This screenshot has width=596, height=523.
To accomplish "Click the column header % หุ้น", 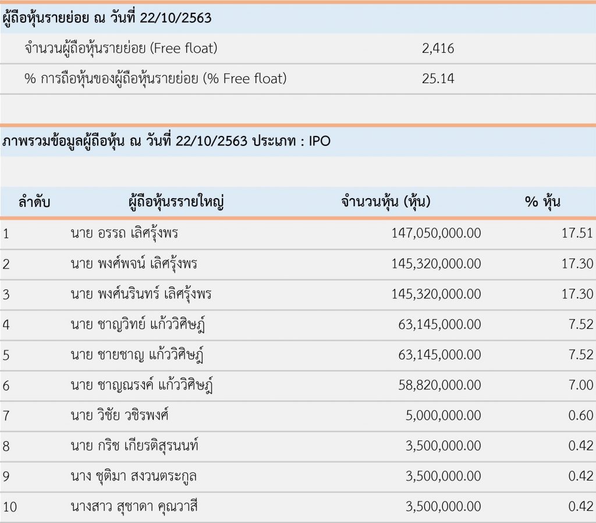I will 542,202.
